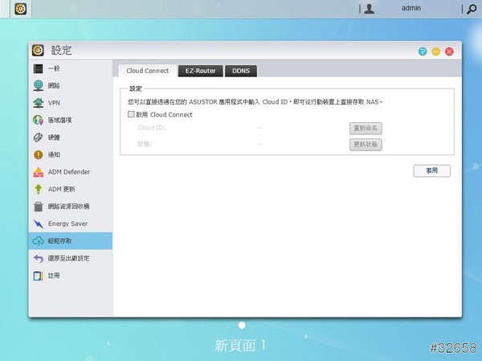Click the user silhouette icon in top bar

370,9
